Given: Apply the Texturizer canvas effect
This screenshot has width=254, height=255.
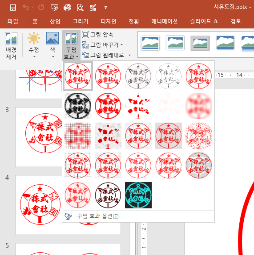Looking at the screenshot, I should pos(108,165).
